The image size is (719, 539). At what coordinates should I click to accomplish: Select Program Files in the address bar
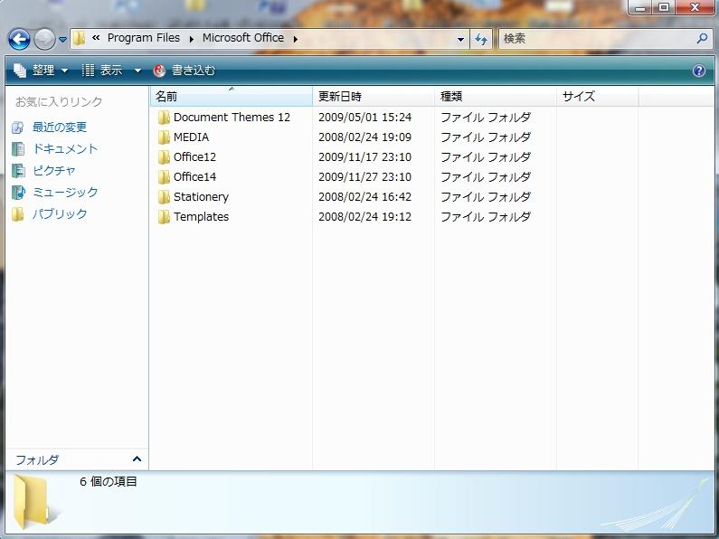click(144, 38)
